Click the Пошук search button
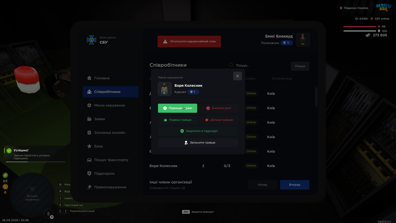Viewport: 396px width, 223px height. tap(300, 66)
